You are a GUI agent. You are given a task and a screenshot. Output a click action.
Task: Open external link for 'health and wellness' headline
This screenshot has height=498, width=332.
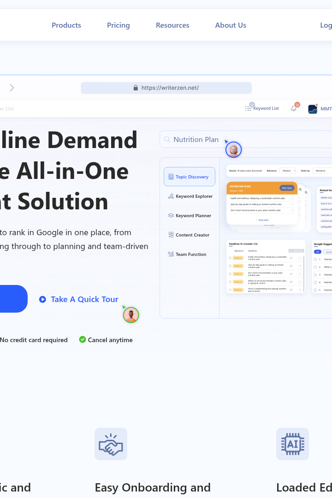[291, 258]
